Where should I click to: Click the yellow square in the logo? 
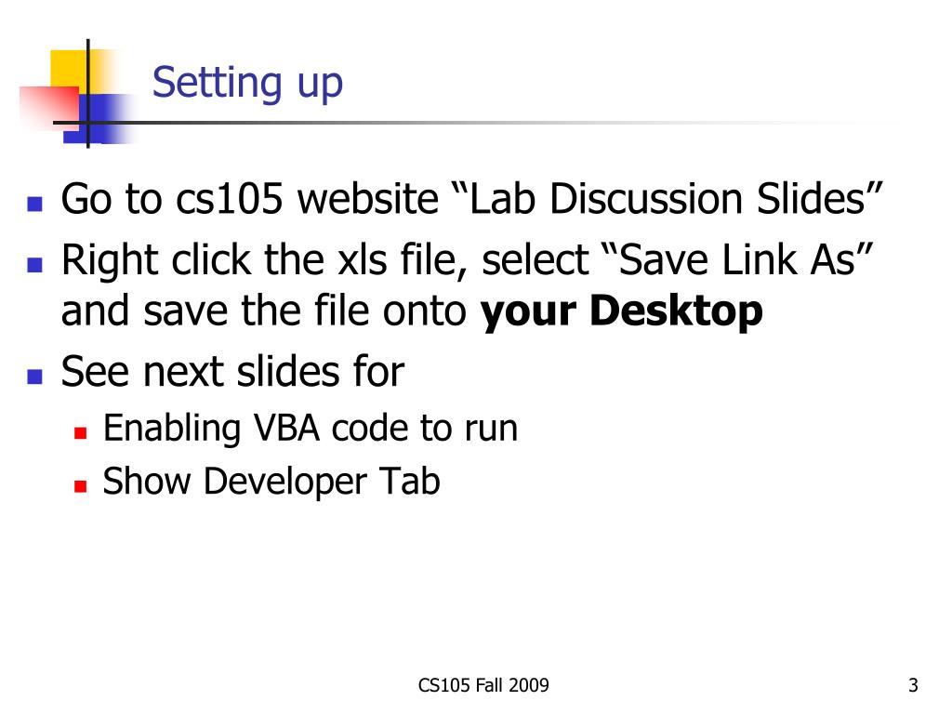[71, 70]
